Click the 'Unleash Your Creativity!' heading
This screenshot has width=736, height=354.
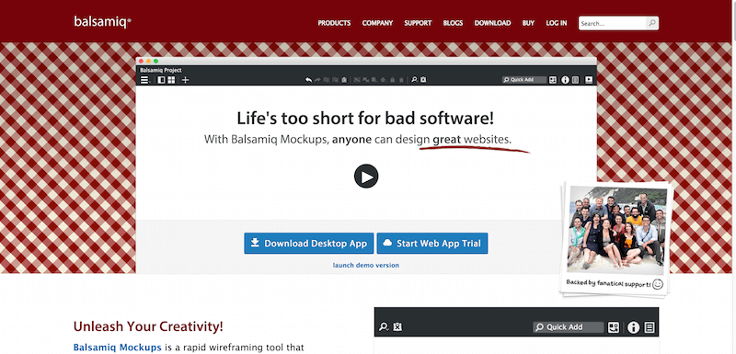pos(148,325)
